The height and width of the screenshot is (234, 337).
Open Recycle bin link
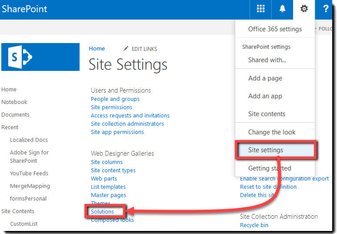(254, 225)
